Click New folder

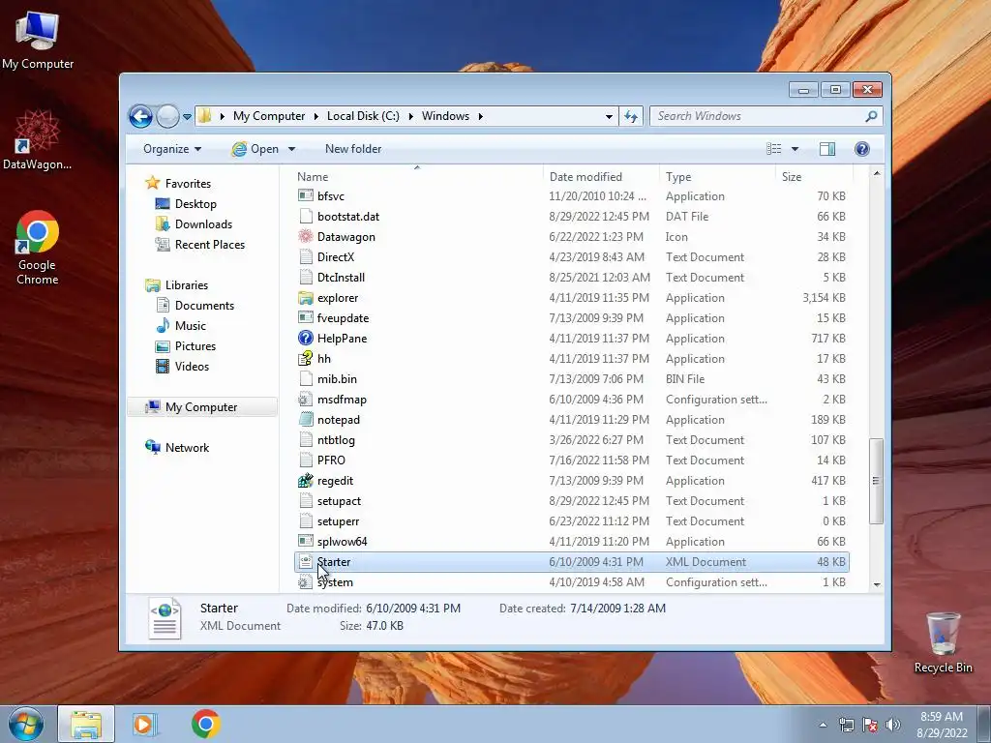tap(353, 149)
